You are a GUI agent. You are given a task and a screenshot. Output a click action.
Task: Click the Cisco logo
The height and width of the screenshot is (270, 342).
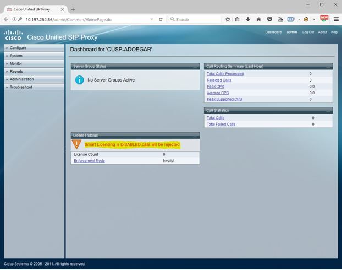coord(13,35)
